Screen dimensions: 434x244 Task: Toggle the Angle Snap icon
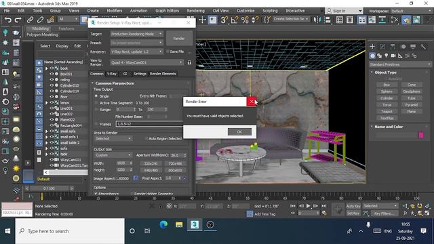click(x=235, y=20)
